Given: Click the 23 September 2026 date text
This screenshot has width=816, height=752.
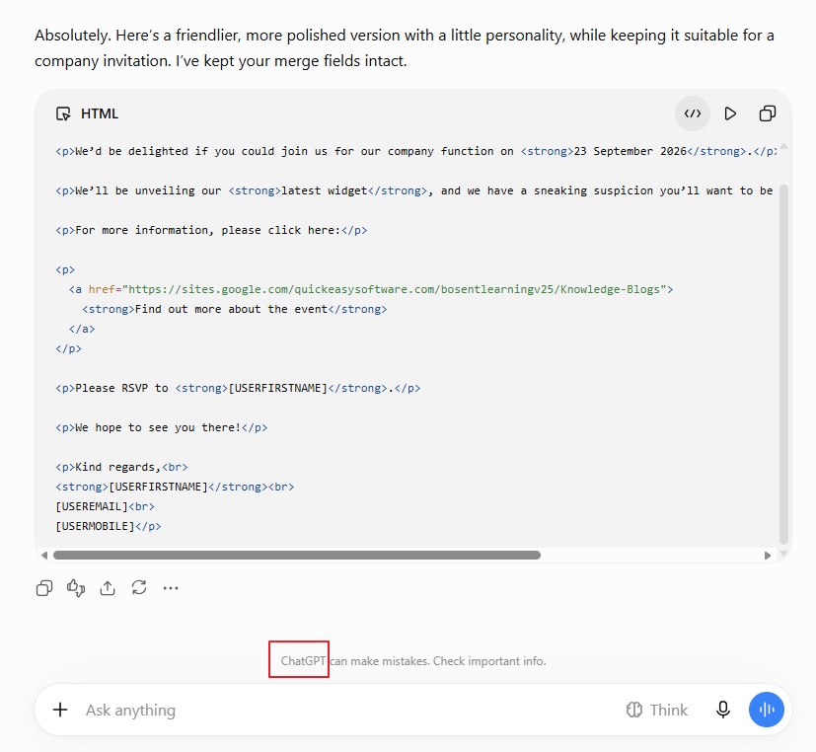Looking at the screenshot, I should pos(631,151).
